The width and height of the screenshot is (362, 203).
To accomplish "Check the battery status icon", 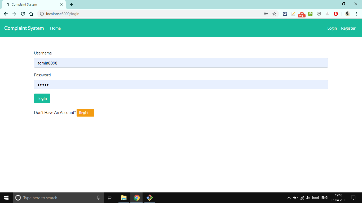I will (295, 198).
